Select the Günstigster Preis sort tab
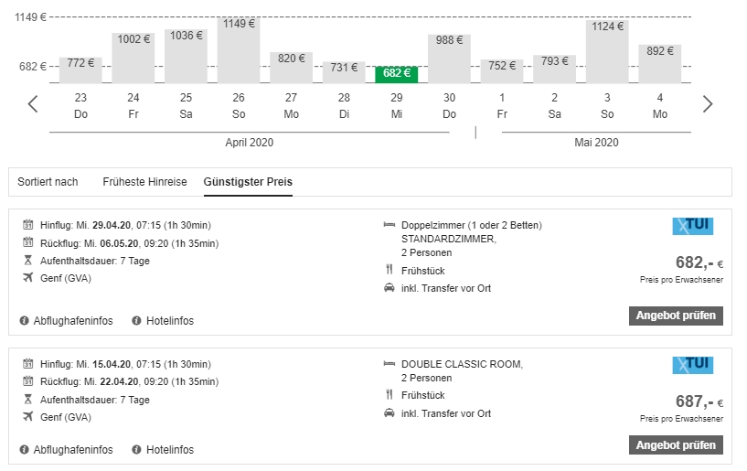The height and width of the screenshot is (471, 747). pos(248,182)
